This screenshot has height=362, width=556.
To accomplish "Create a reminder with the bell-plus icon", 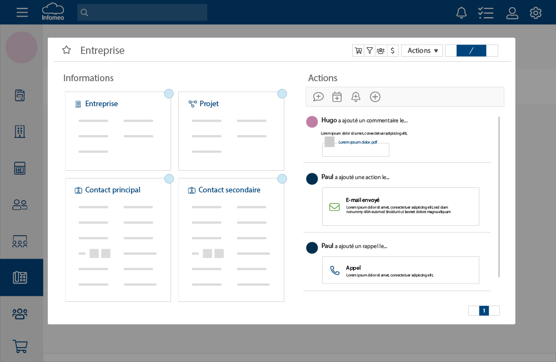I will tap(356, 97).
